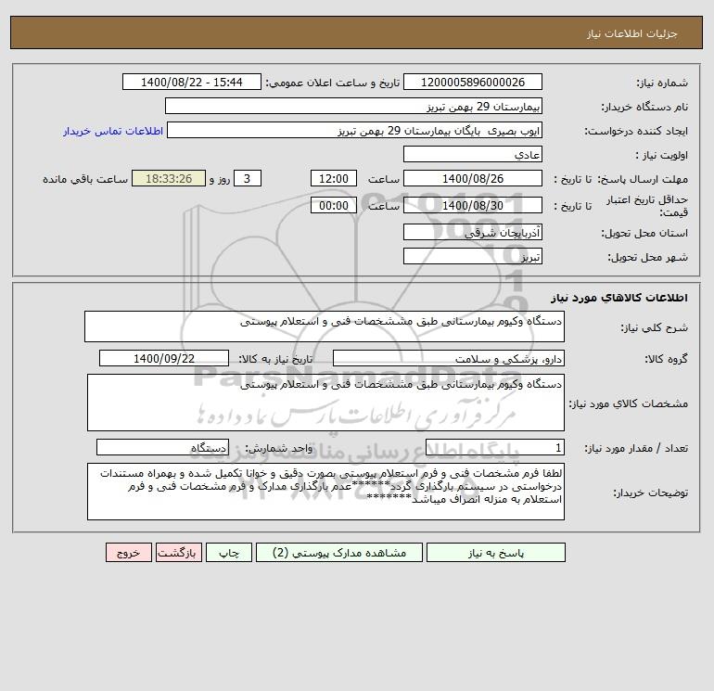714x691 pixels.
Task: Click the label تعداد / مقدار مورد نیاز
Action: [636, 449]
